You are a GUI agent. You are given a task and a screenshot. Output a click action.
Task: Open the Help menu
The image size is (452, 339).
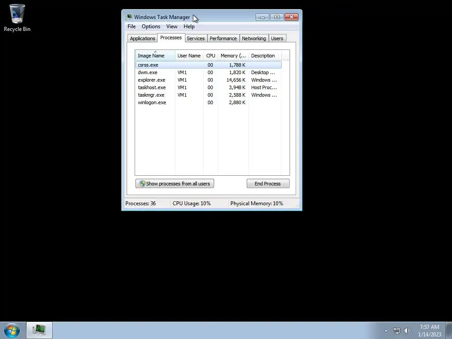click(x=189, y=26)
